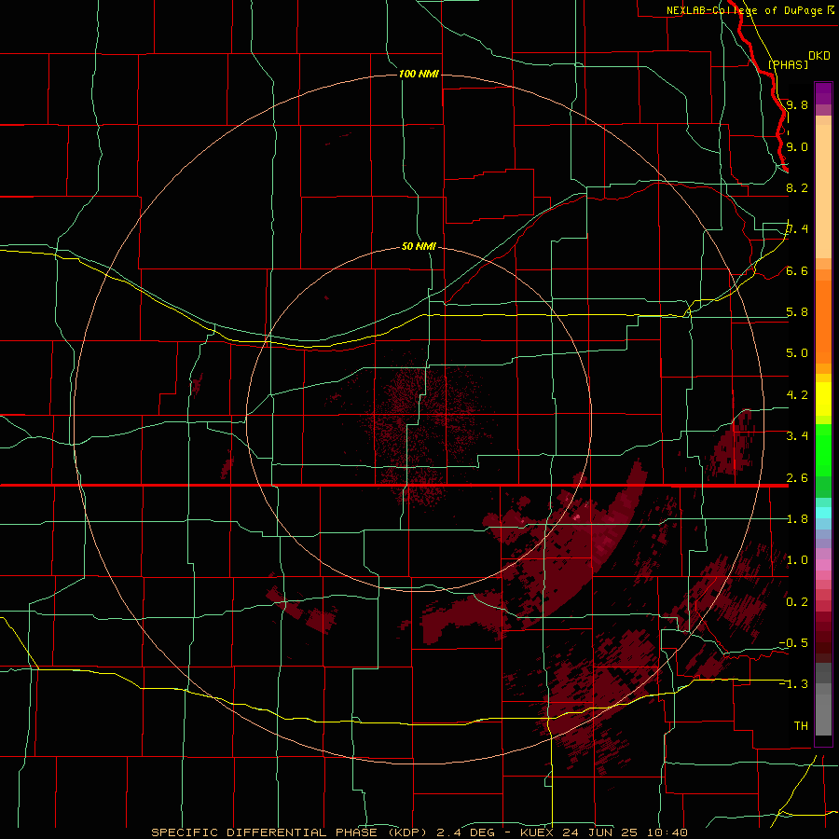Click the 50 NMI range ring label
839x839 pixels.
(x=419, y=246)
